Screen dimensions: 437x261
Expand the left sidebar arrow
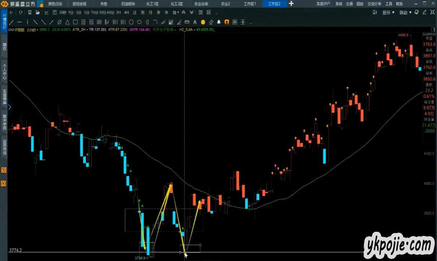pyautogui.click(x=10, y=107)
